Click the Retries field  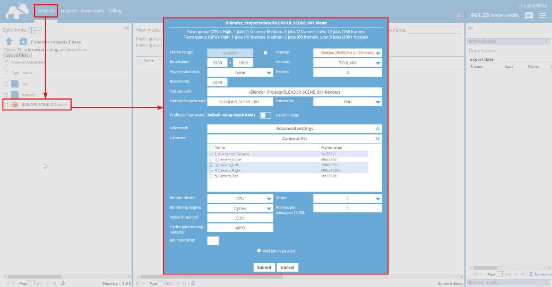pos(348,73)
